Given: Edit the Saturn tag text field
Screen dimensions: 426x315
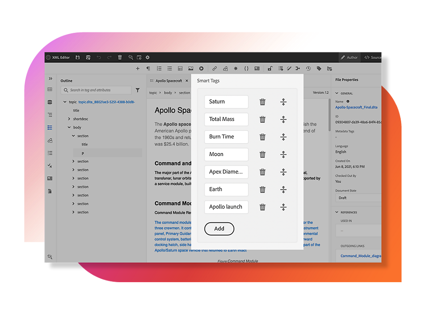Looking at the screenshot, I should (226, 102).
